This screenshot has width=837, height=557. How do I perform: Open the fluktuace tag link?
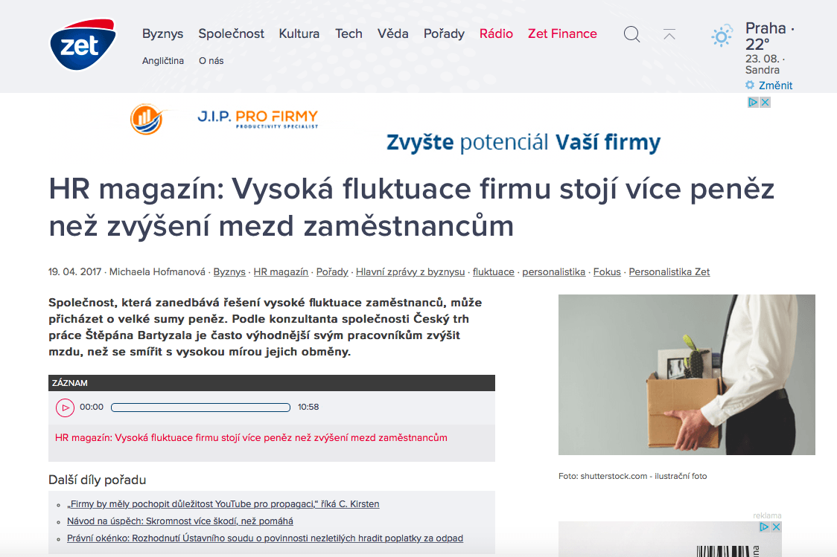(493, 272)
